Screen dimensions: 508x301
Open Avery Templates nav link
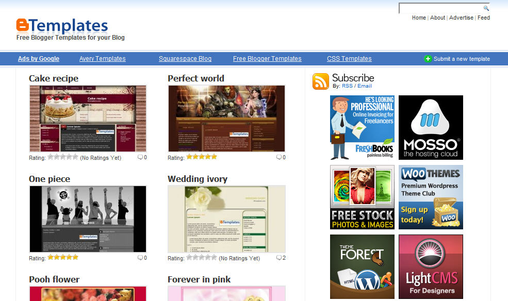(103, 59)
